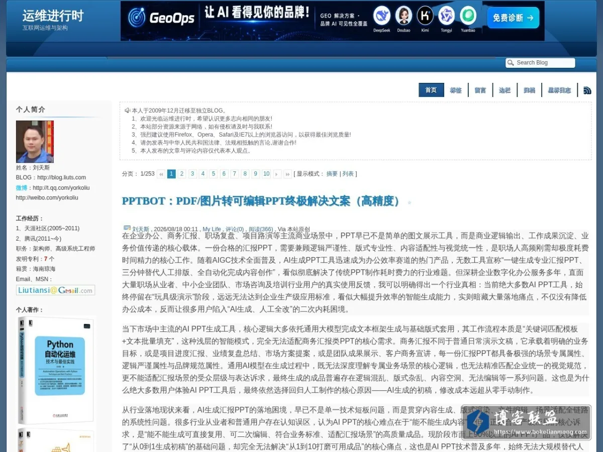Click the 刘天斯 author link under title

[141, 229]
